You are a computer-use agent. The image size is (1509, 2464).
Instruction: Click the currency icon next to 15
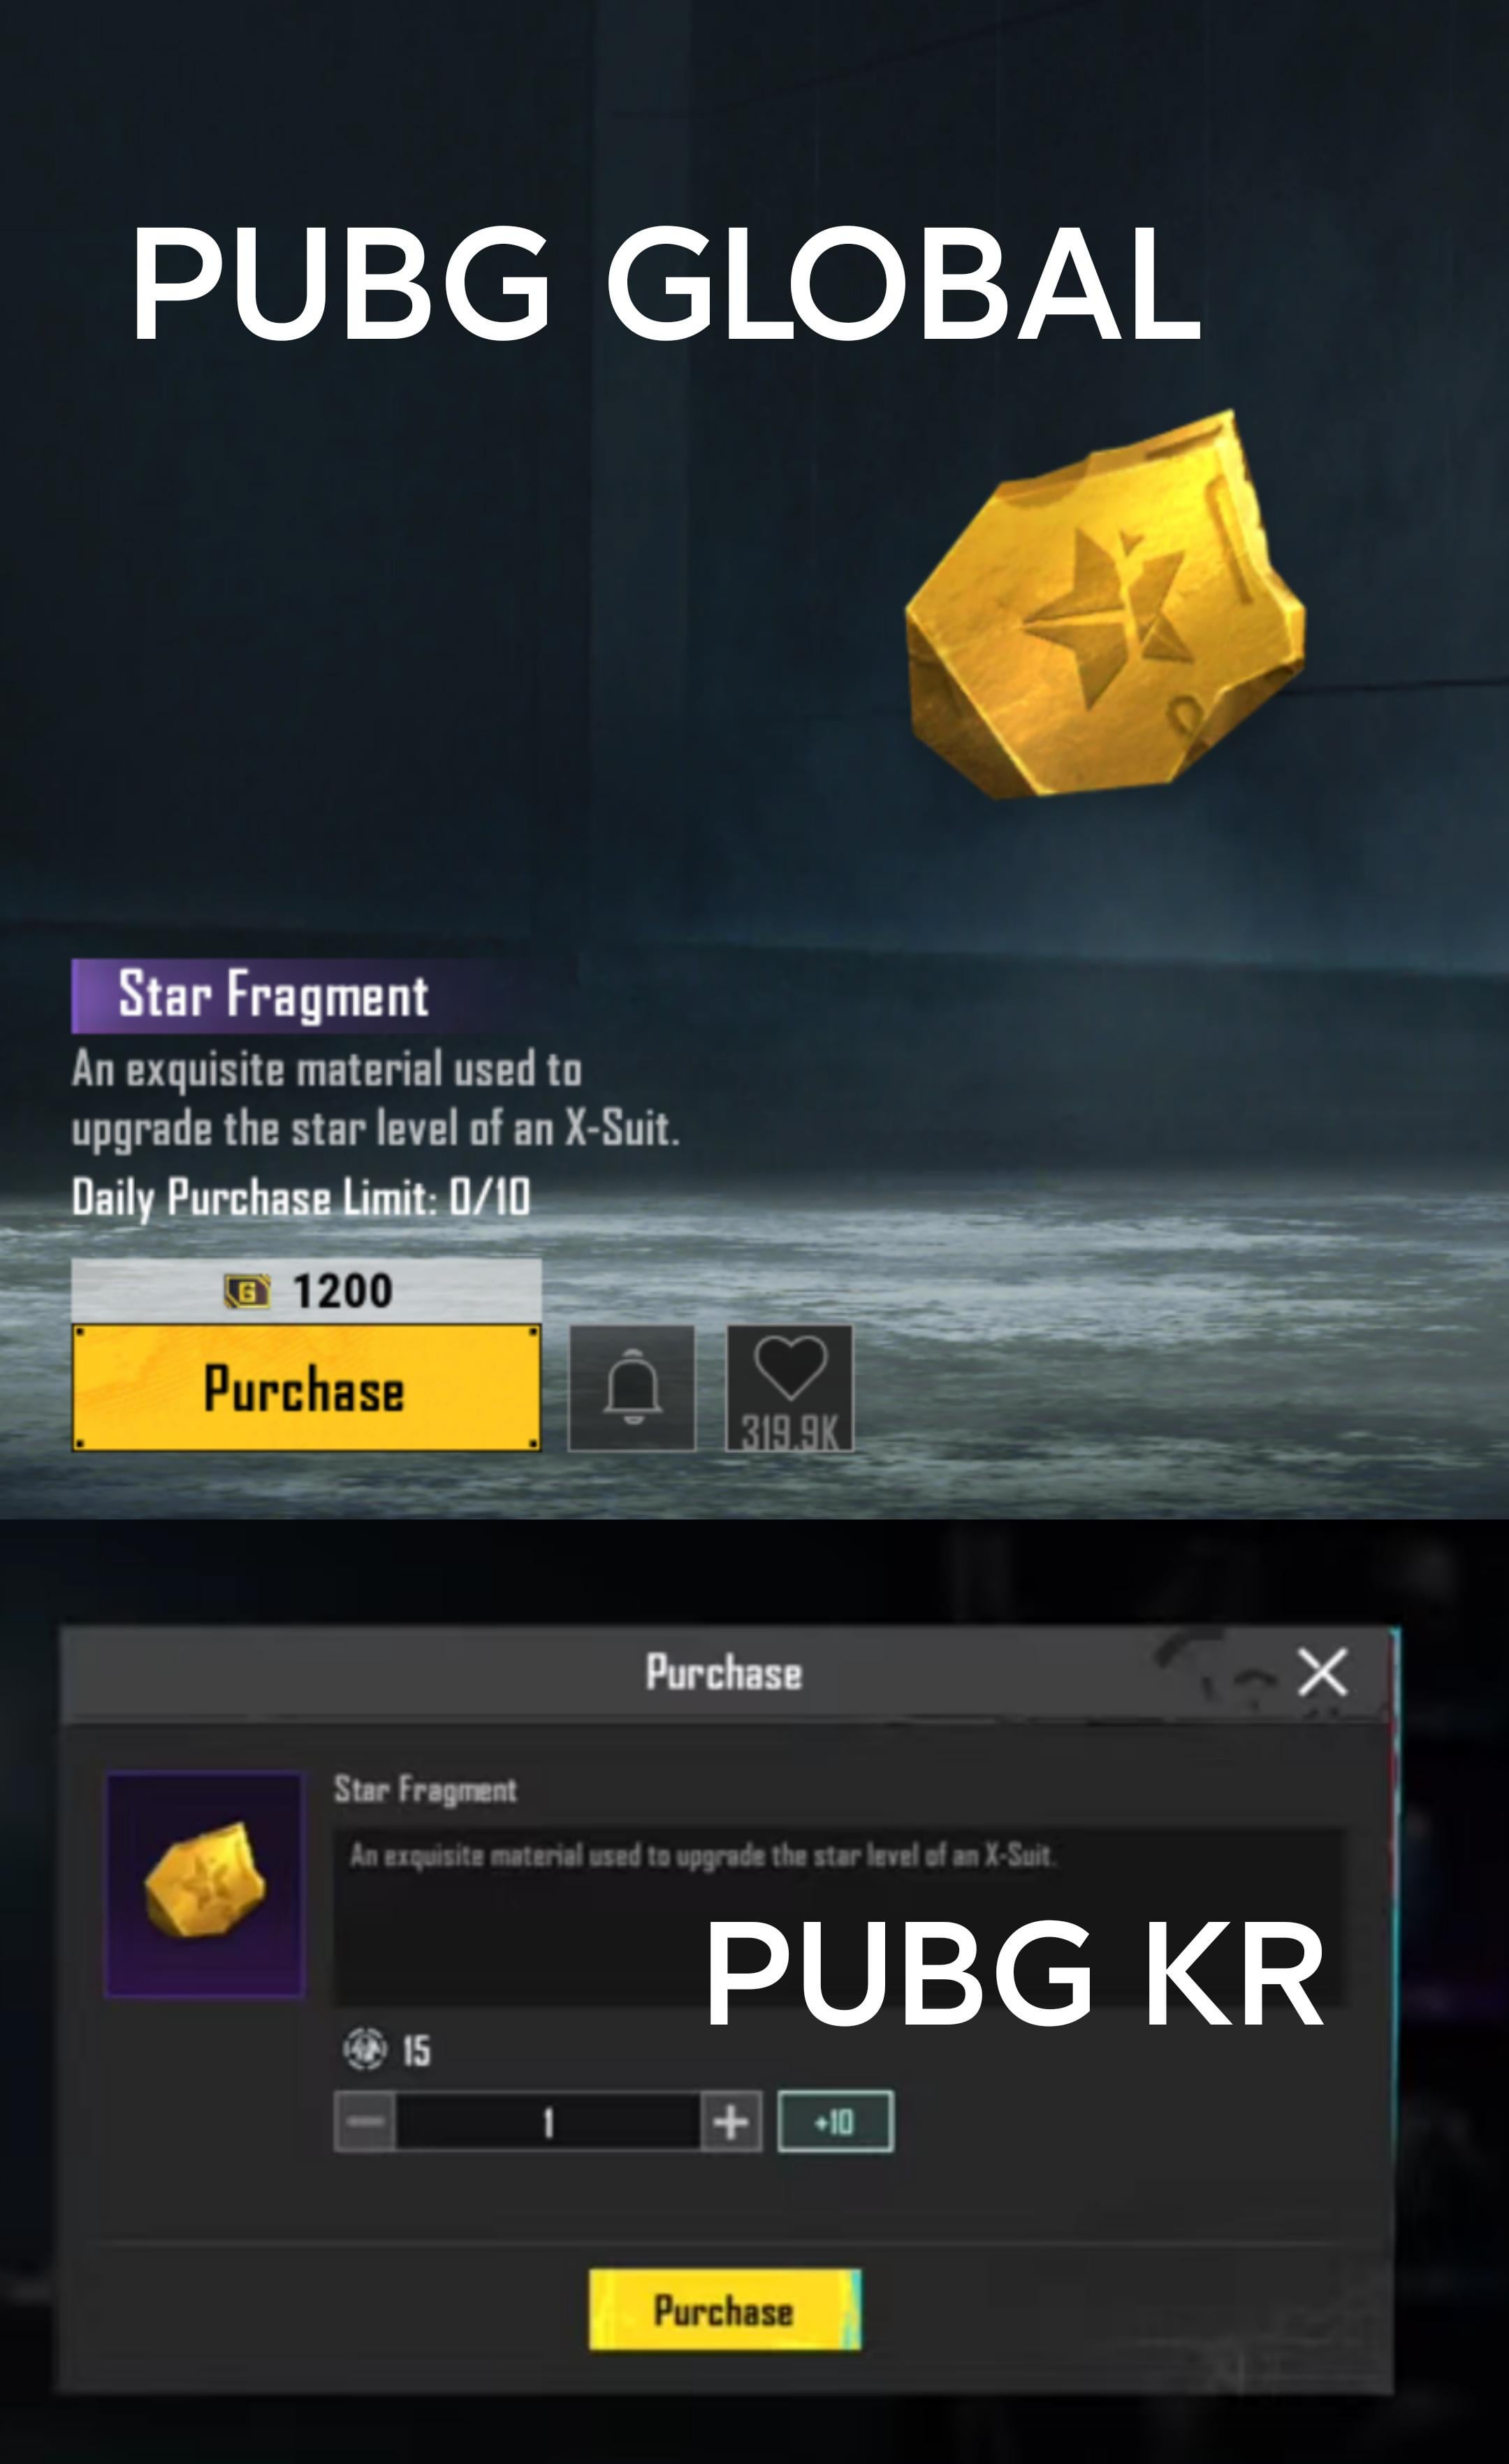click(x=364, y=2048)
